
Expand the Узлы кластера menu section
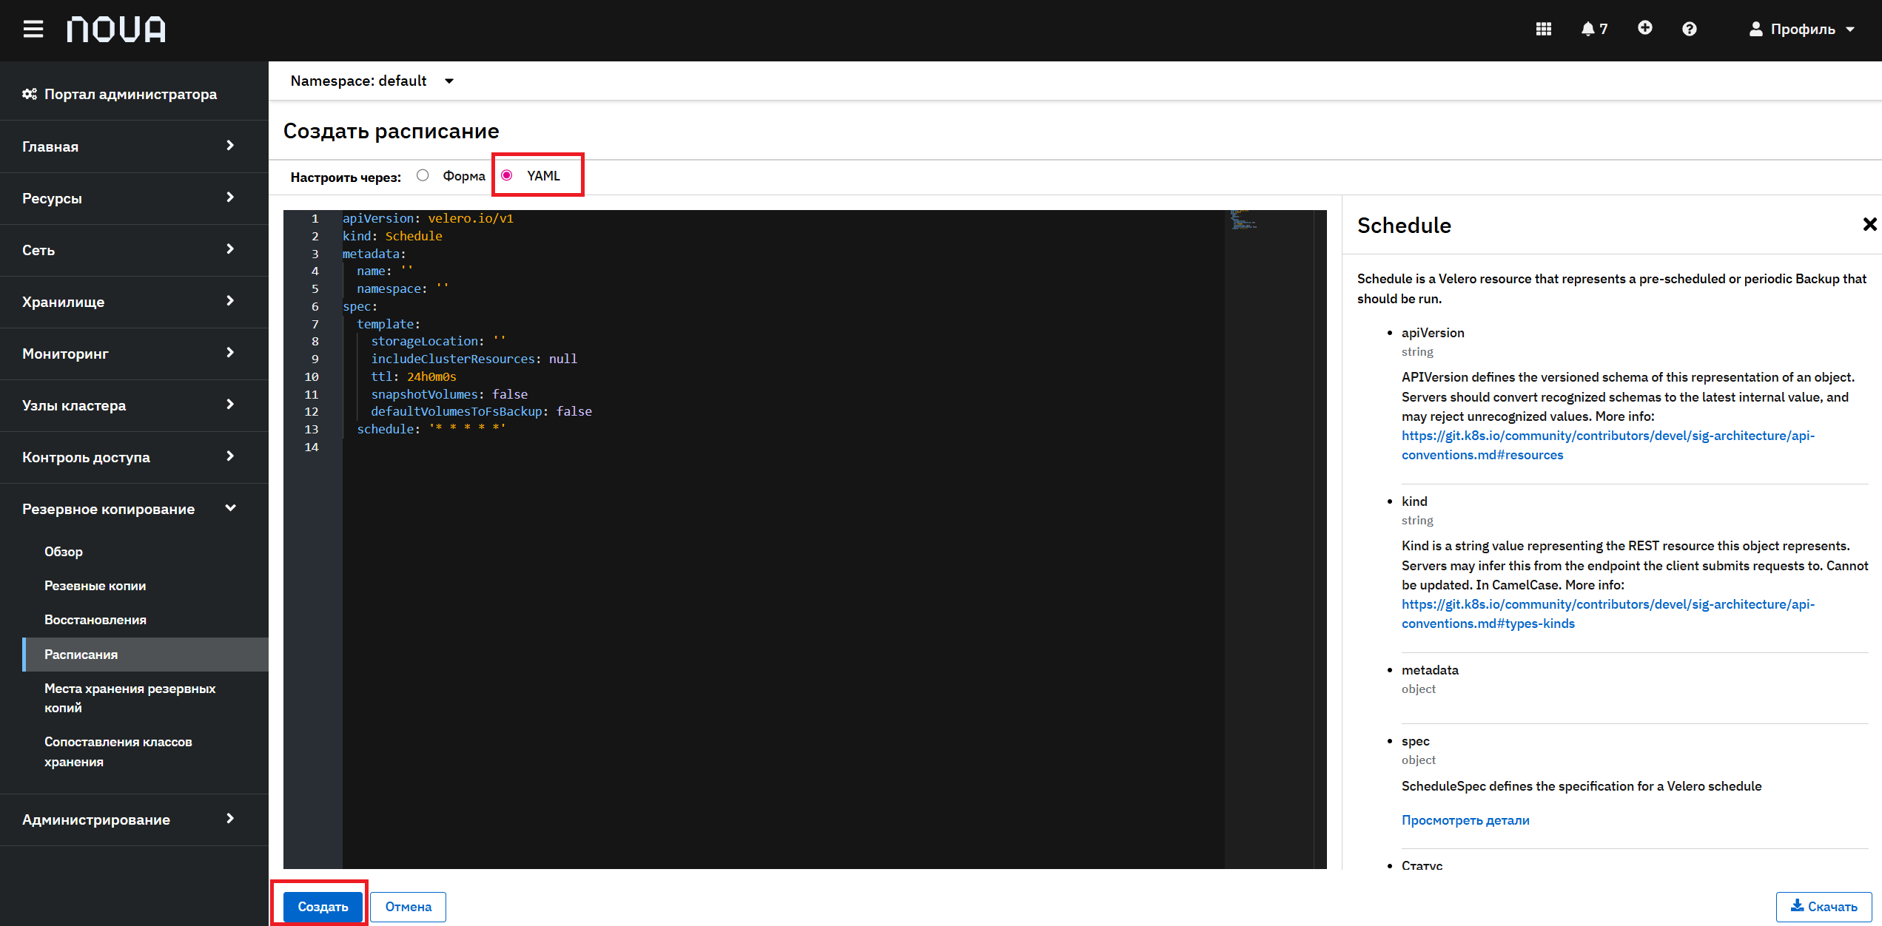coord(134,405)
